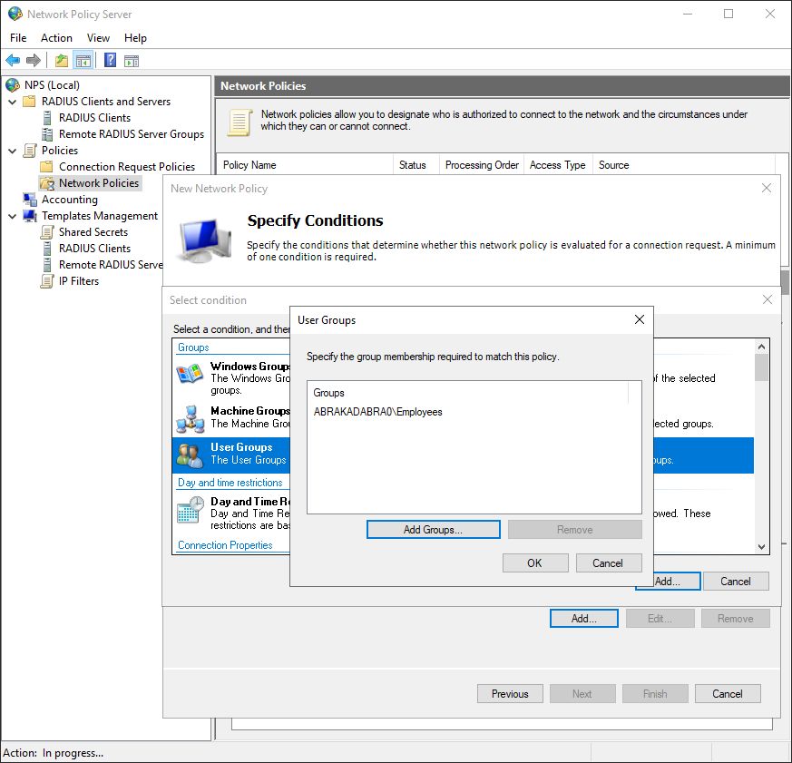This screenshot has height=763, width=792.
Task: Click the Windows Groups condition icon
Action: [190, 374]
